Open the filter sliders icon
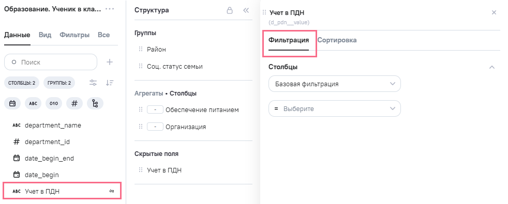 [x=93, y=83]
